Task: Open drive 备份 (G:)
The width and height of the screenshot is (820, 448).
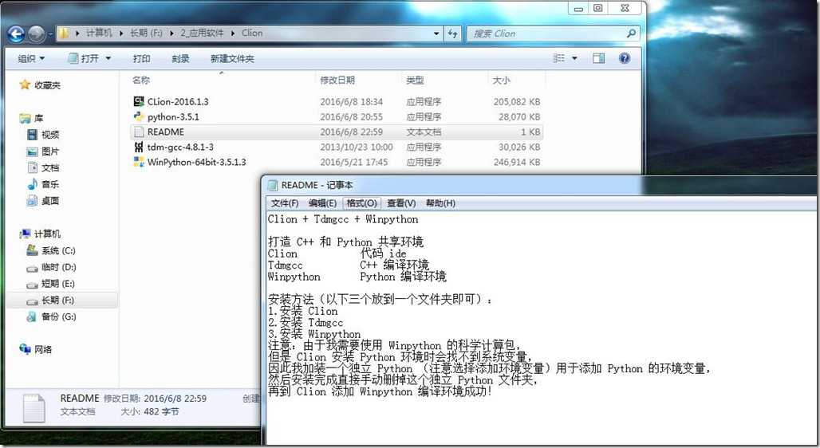Action: tap(58, 316)
